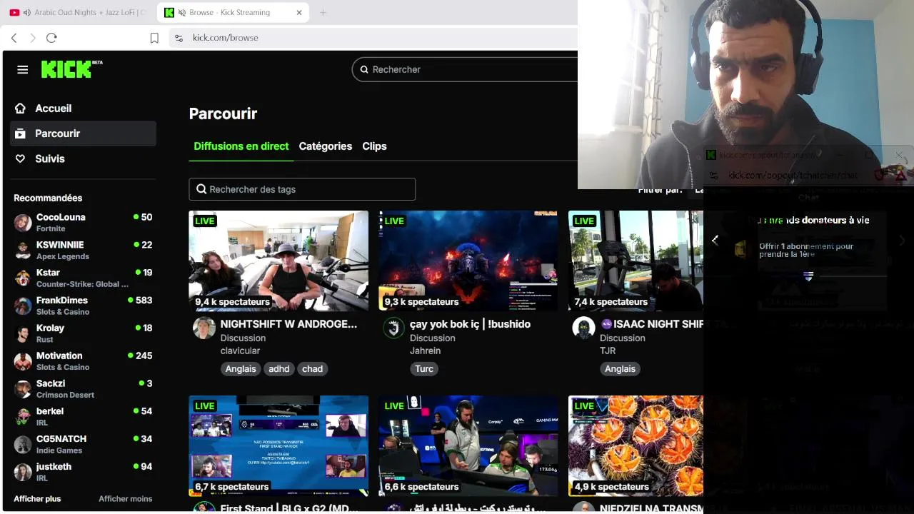Open the hamburger menu beside Kick logo
The width and height of the screenshot is (914, 514).
(23, 69)
